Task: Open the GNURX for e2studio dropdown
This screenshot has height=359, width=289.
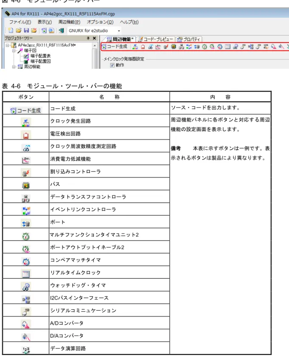Action: 119,31
